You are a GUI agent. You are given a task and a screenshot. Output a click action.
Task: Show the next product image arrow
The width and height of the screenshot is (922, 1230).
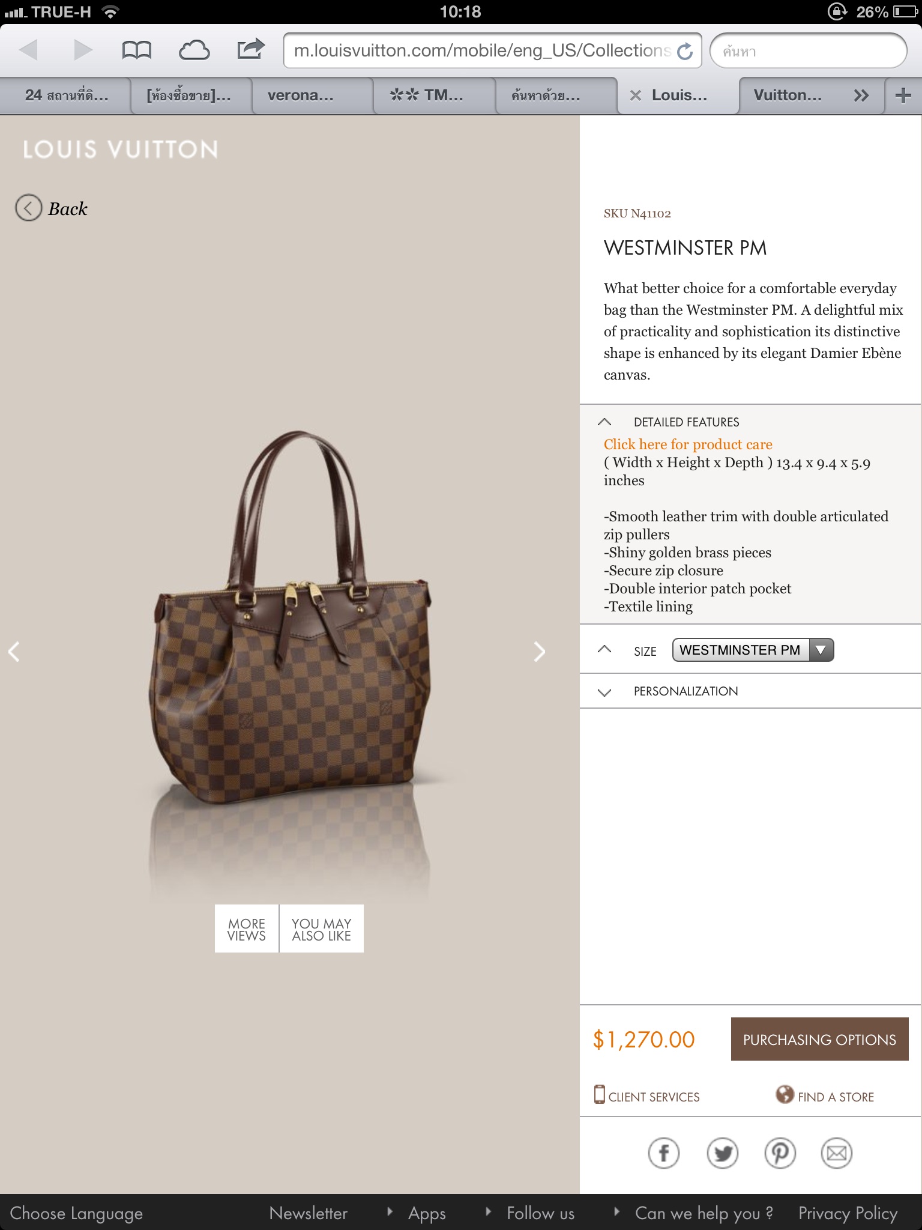[540, 652]
